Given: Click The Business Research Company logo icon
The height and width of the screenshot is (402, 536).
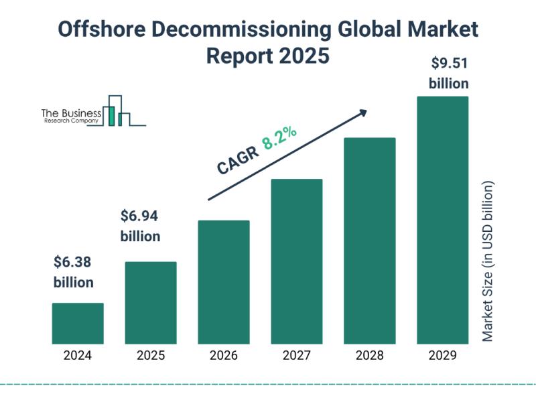Looking at the screenshot, I should tap(116, 111).
